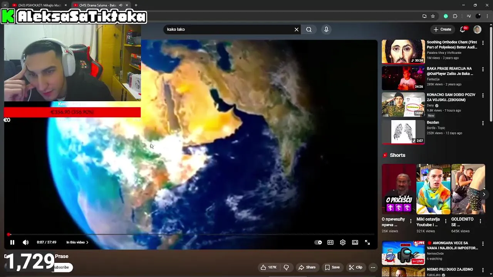Open the notifications bell
The height and width of the screenshot is (277, 493).
point(463,29)
